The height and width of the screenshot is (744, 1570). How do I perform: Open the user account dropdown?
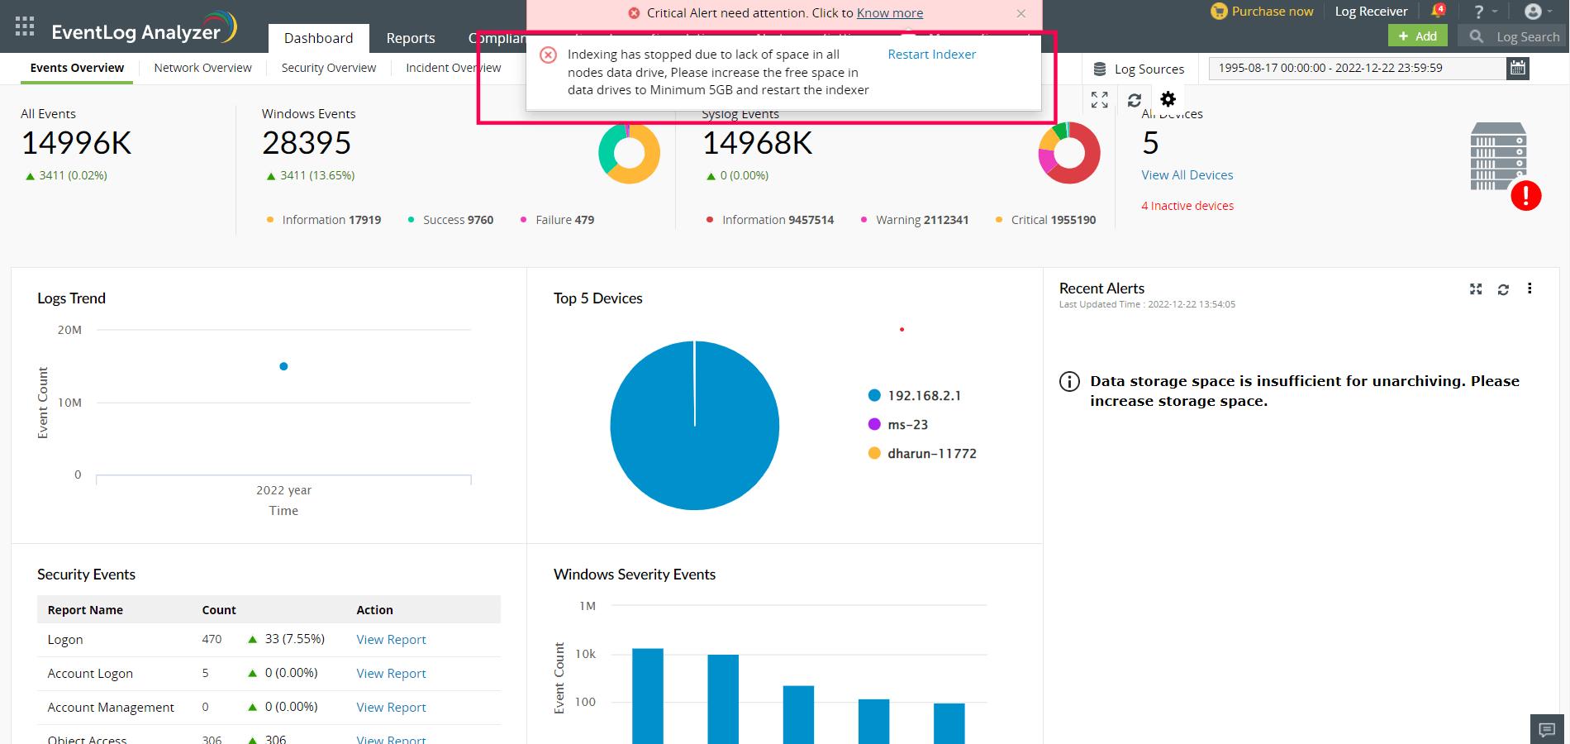pyautogui.click(x=1534, y=11)
